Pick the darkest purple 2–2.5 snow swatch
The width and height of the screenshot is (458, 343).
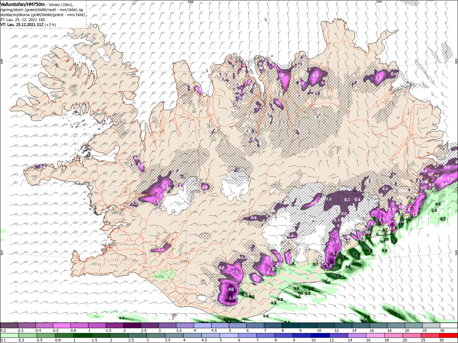click(132, 326)
